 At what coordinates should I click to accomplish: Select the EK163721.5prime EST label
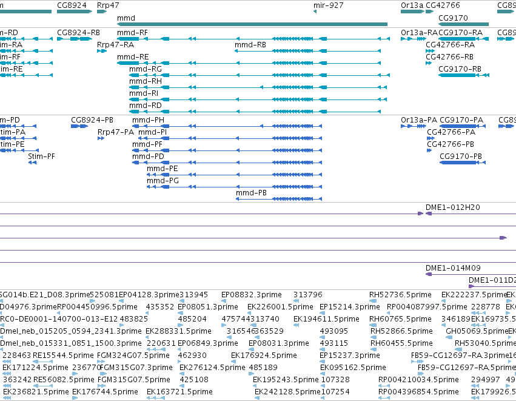[x=179, y=392]
